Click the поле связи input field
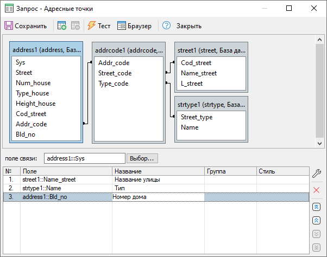Screen dimensions: 327x257 [x=84, y=158]
